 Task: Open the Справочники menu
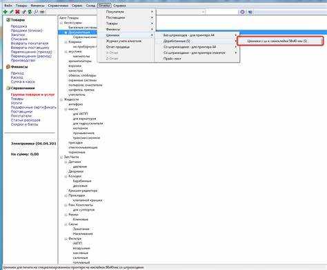(x=58, y=6)
